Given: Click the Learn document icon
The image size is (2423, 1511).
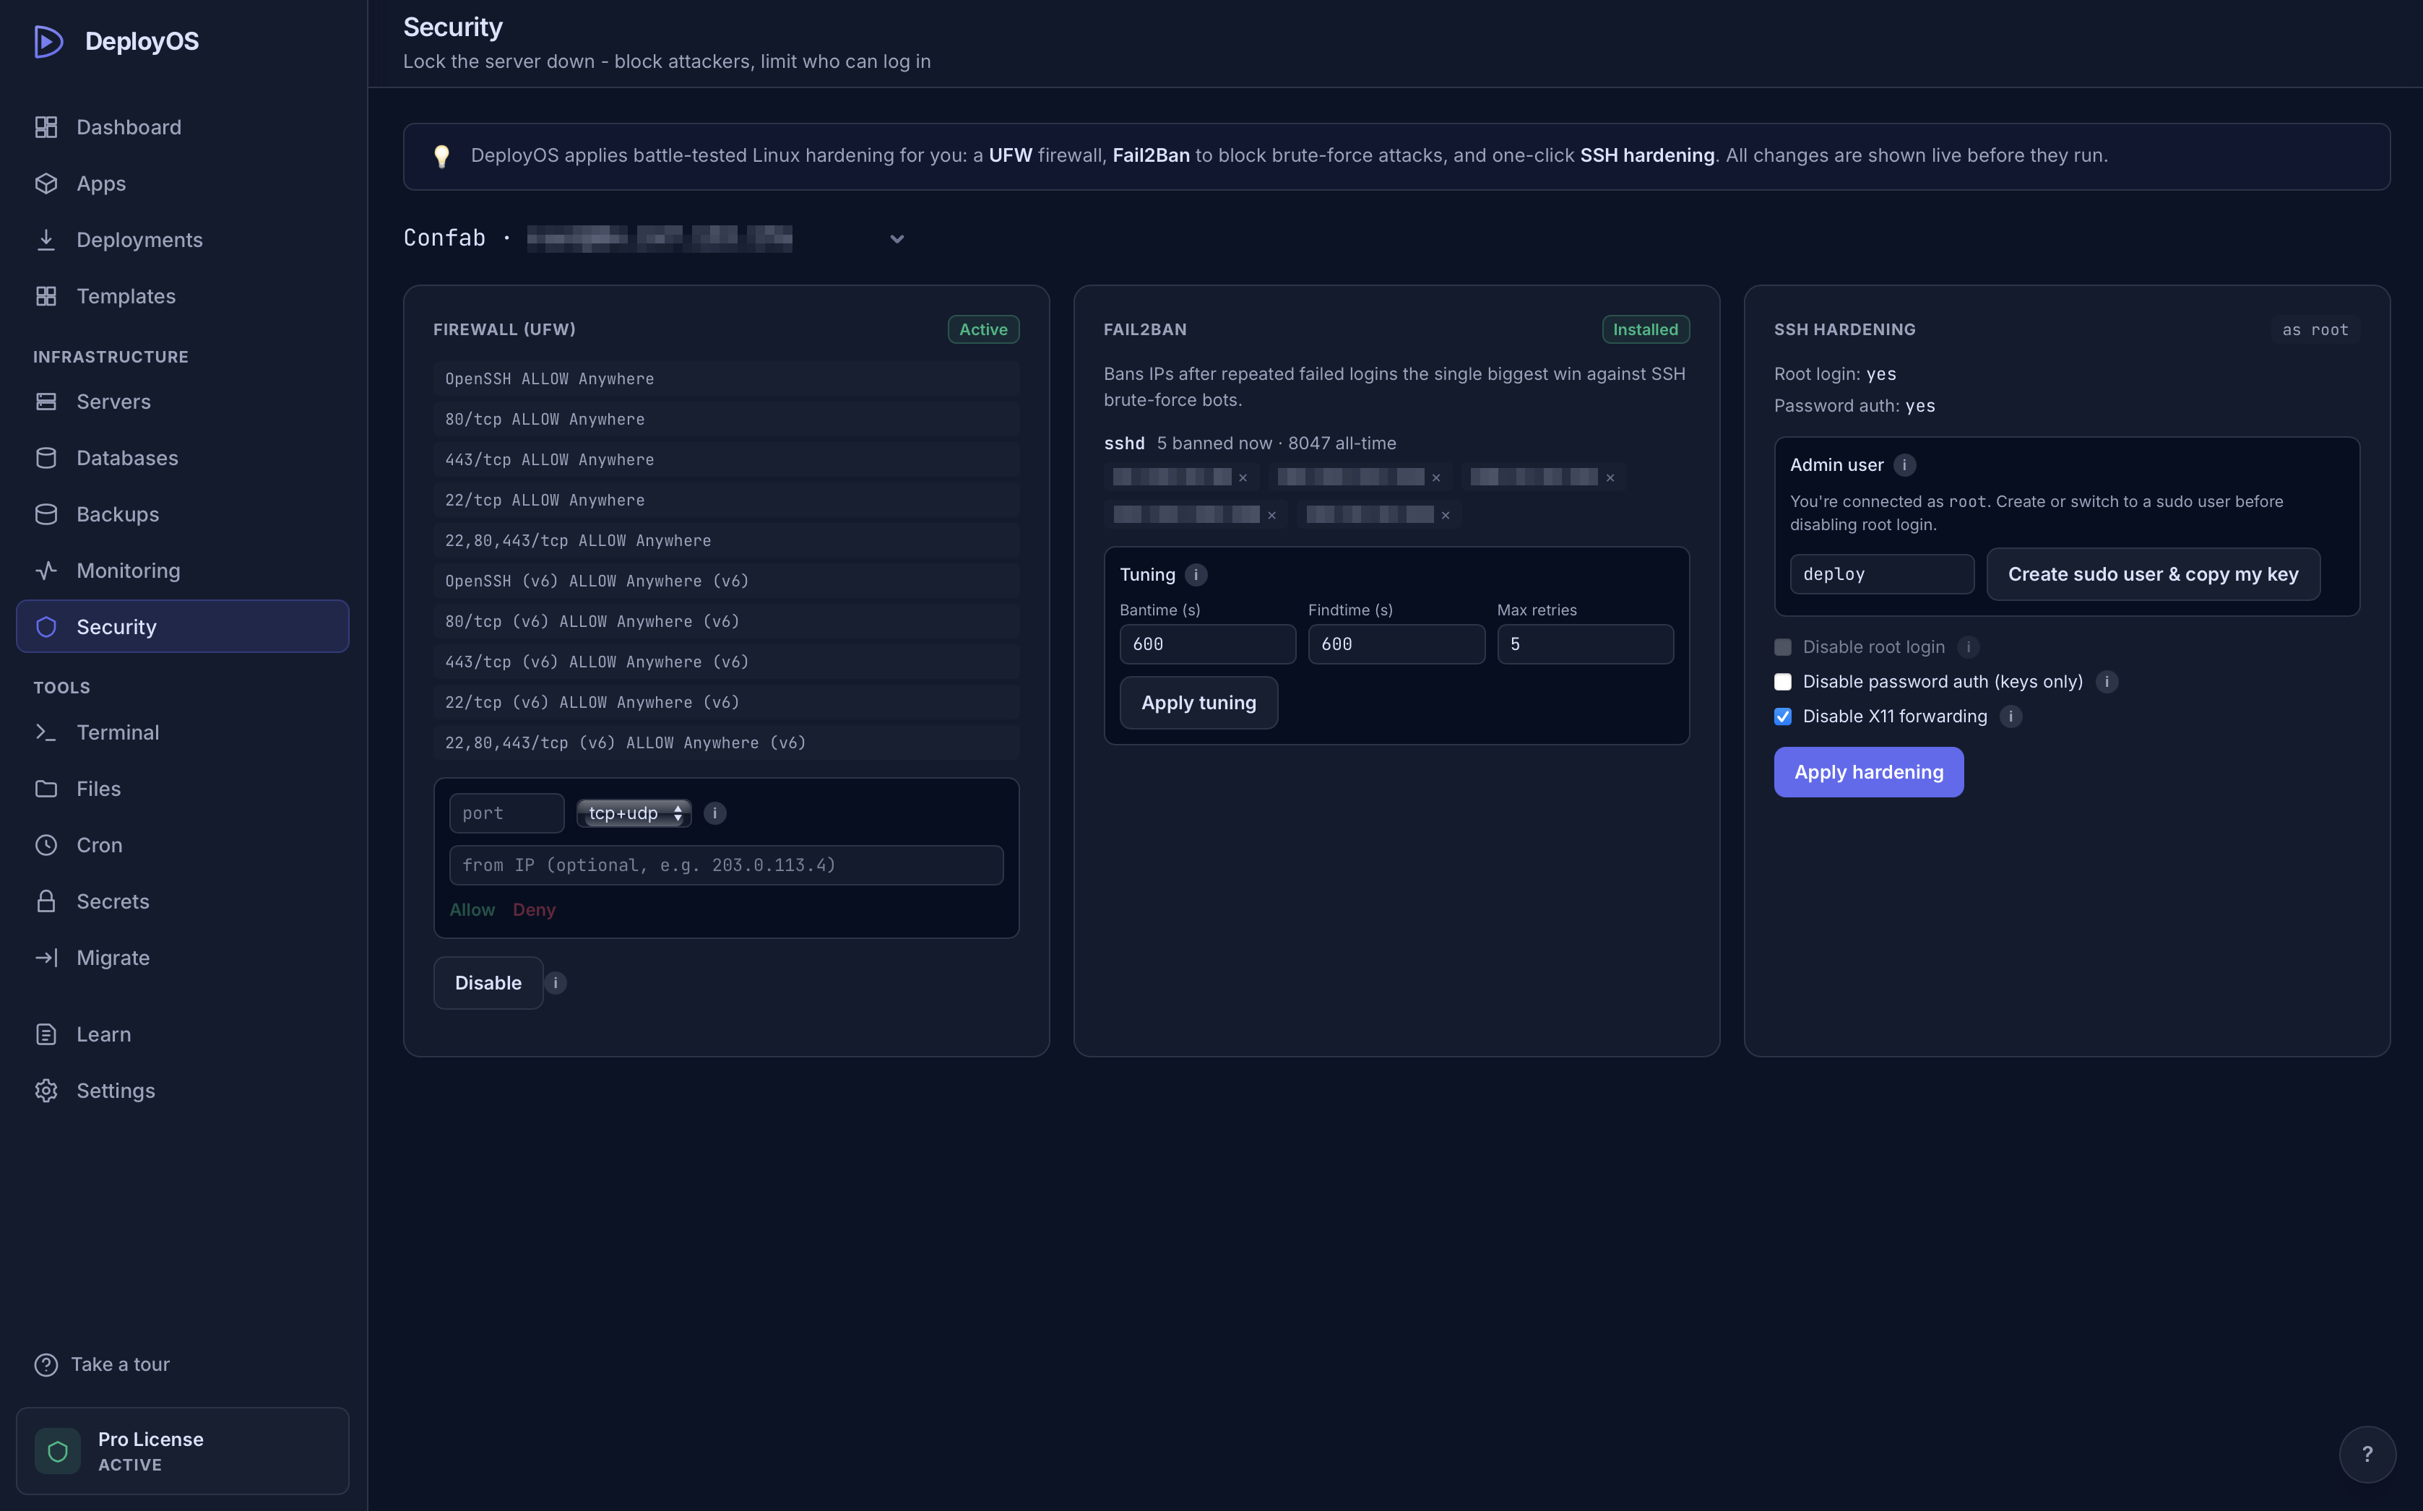Looking at the screenshot, I should pos(46,1034).
